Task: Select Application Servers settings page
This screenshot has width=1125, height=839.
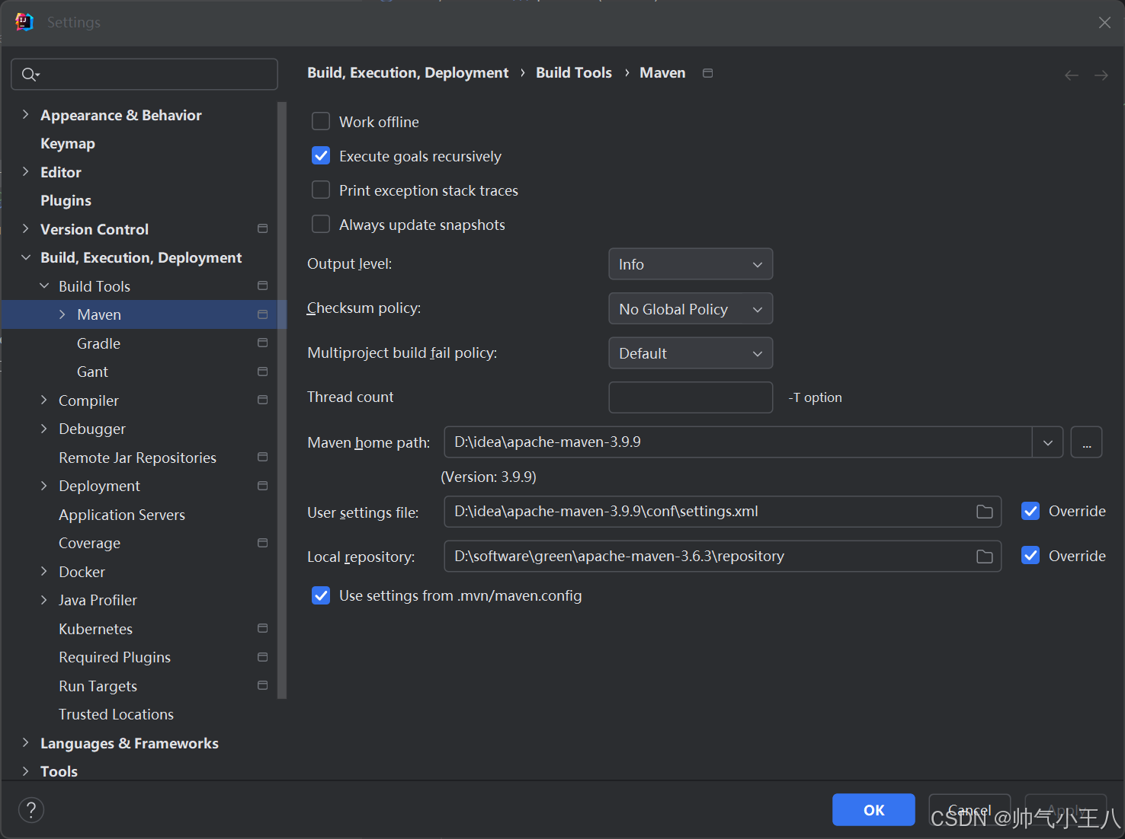Action: point(122,515)
